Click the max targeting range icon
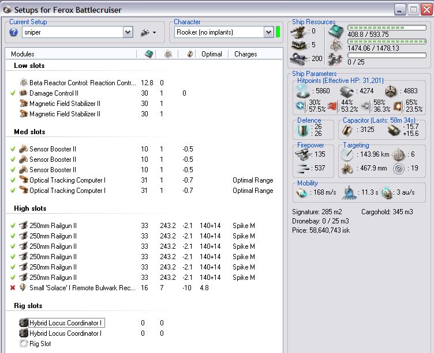Screen dimensions: 434x353 (x=346, y=154)
